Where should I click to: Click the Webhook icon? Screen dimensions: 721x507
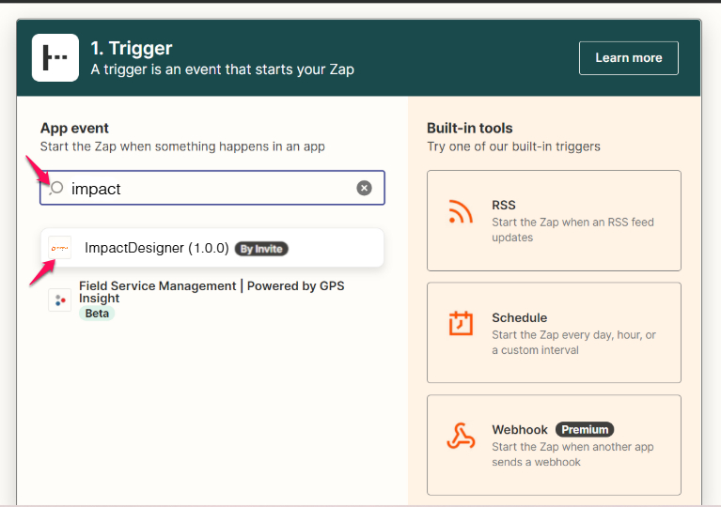(x=461, y=438)
